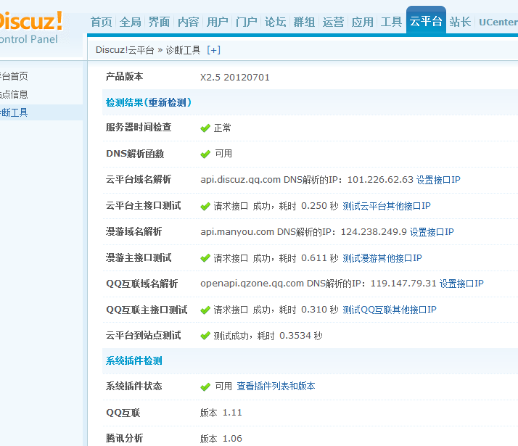Select the 云平台 tab
The height and width of the screenshot is (446, 518).
point(426,21)
